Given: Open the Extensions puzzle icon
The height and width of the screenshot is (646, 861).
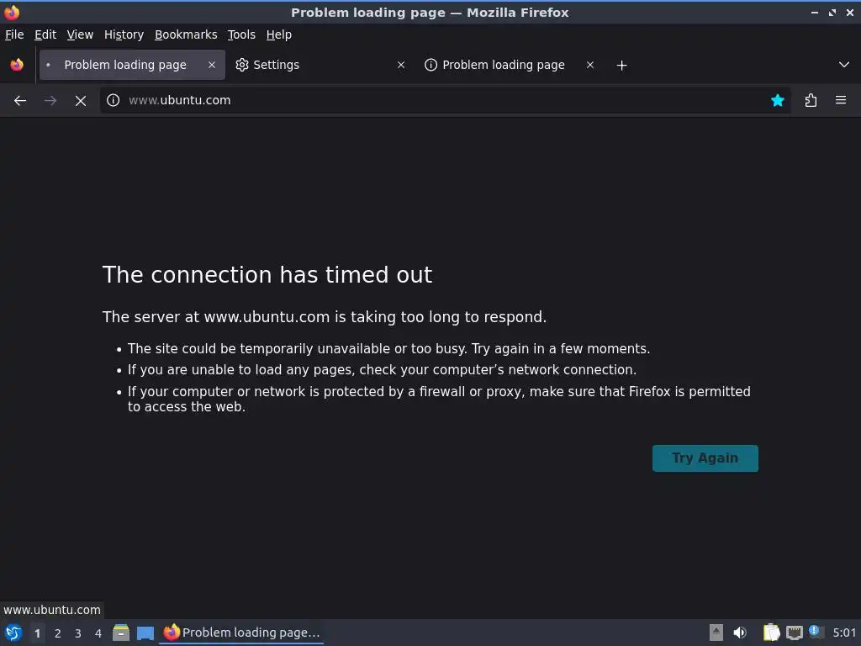Looking at the screenshot, I should click(x=811, y=100).
